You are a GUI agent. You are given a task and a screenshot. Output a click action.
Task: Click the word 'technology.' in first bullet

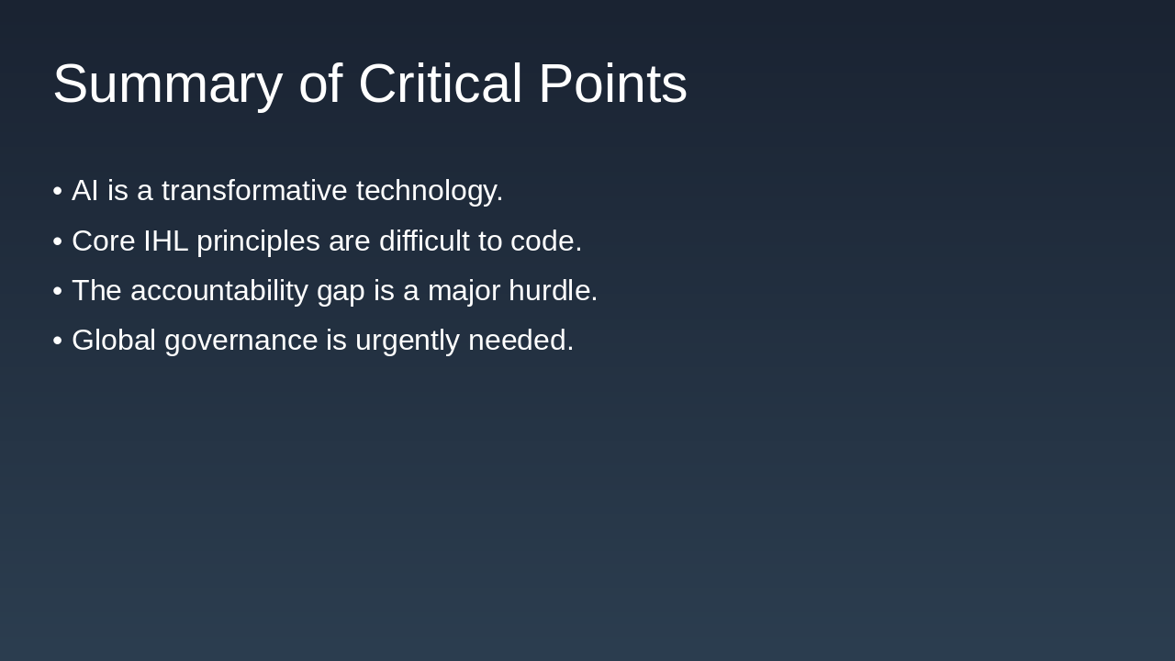click(x=430, y=191)
